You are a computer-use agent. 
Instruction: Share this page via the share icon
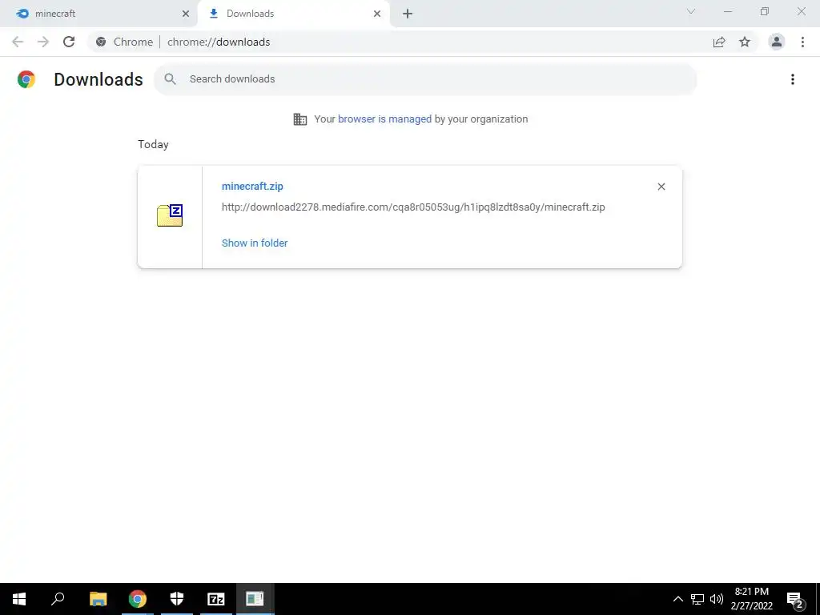coord(719,42)
